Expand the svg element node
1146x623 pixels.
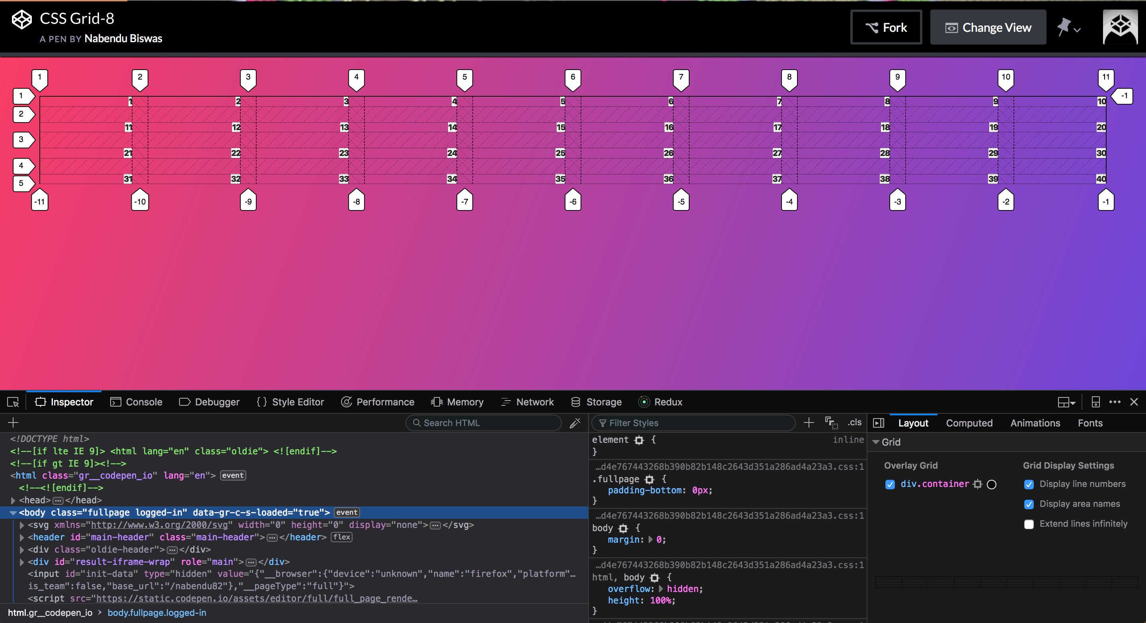(x=22, y=525)
